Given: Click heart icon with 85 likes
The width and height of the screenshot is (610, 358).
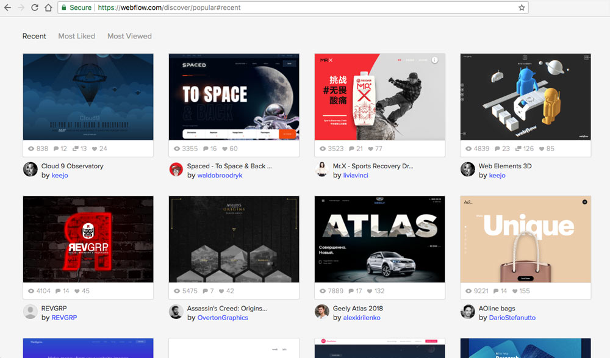Looking at the screenshot, I should click(542, 149).
